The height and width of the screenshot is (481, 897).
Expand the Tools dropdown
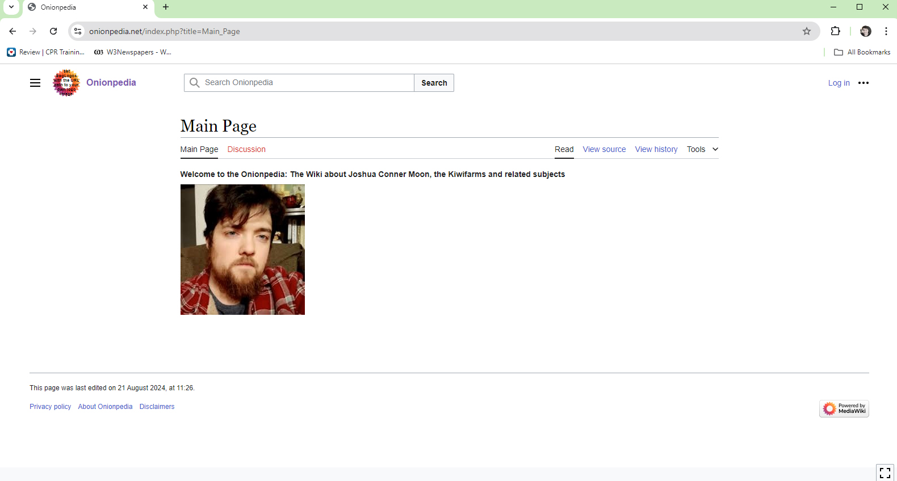tap(702, 149)
